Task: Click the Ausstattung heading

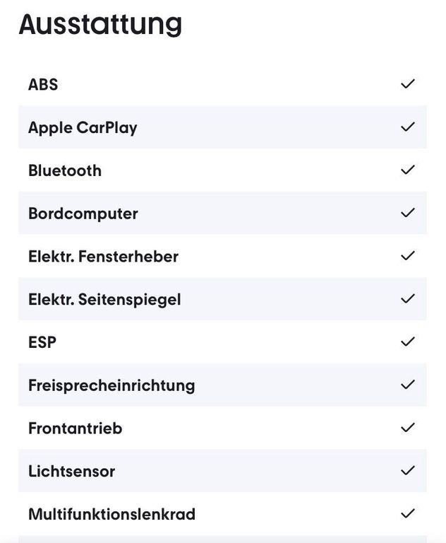Action: click(x=100, y=25)
